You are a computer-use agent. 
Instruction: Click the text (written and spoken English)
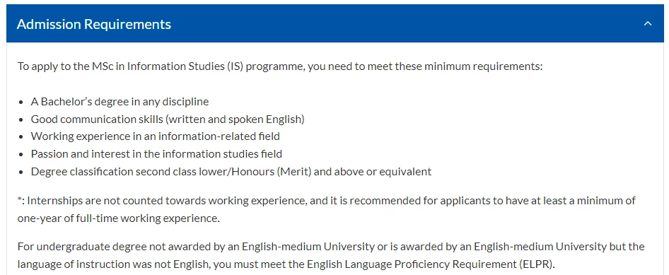235,119
